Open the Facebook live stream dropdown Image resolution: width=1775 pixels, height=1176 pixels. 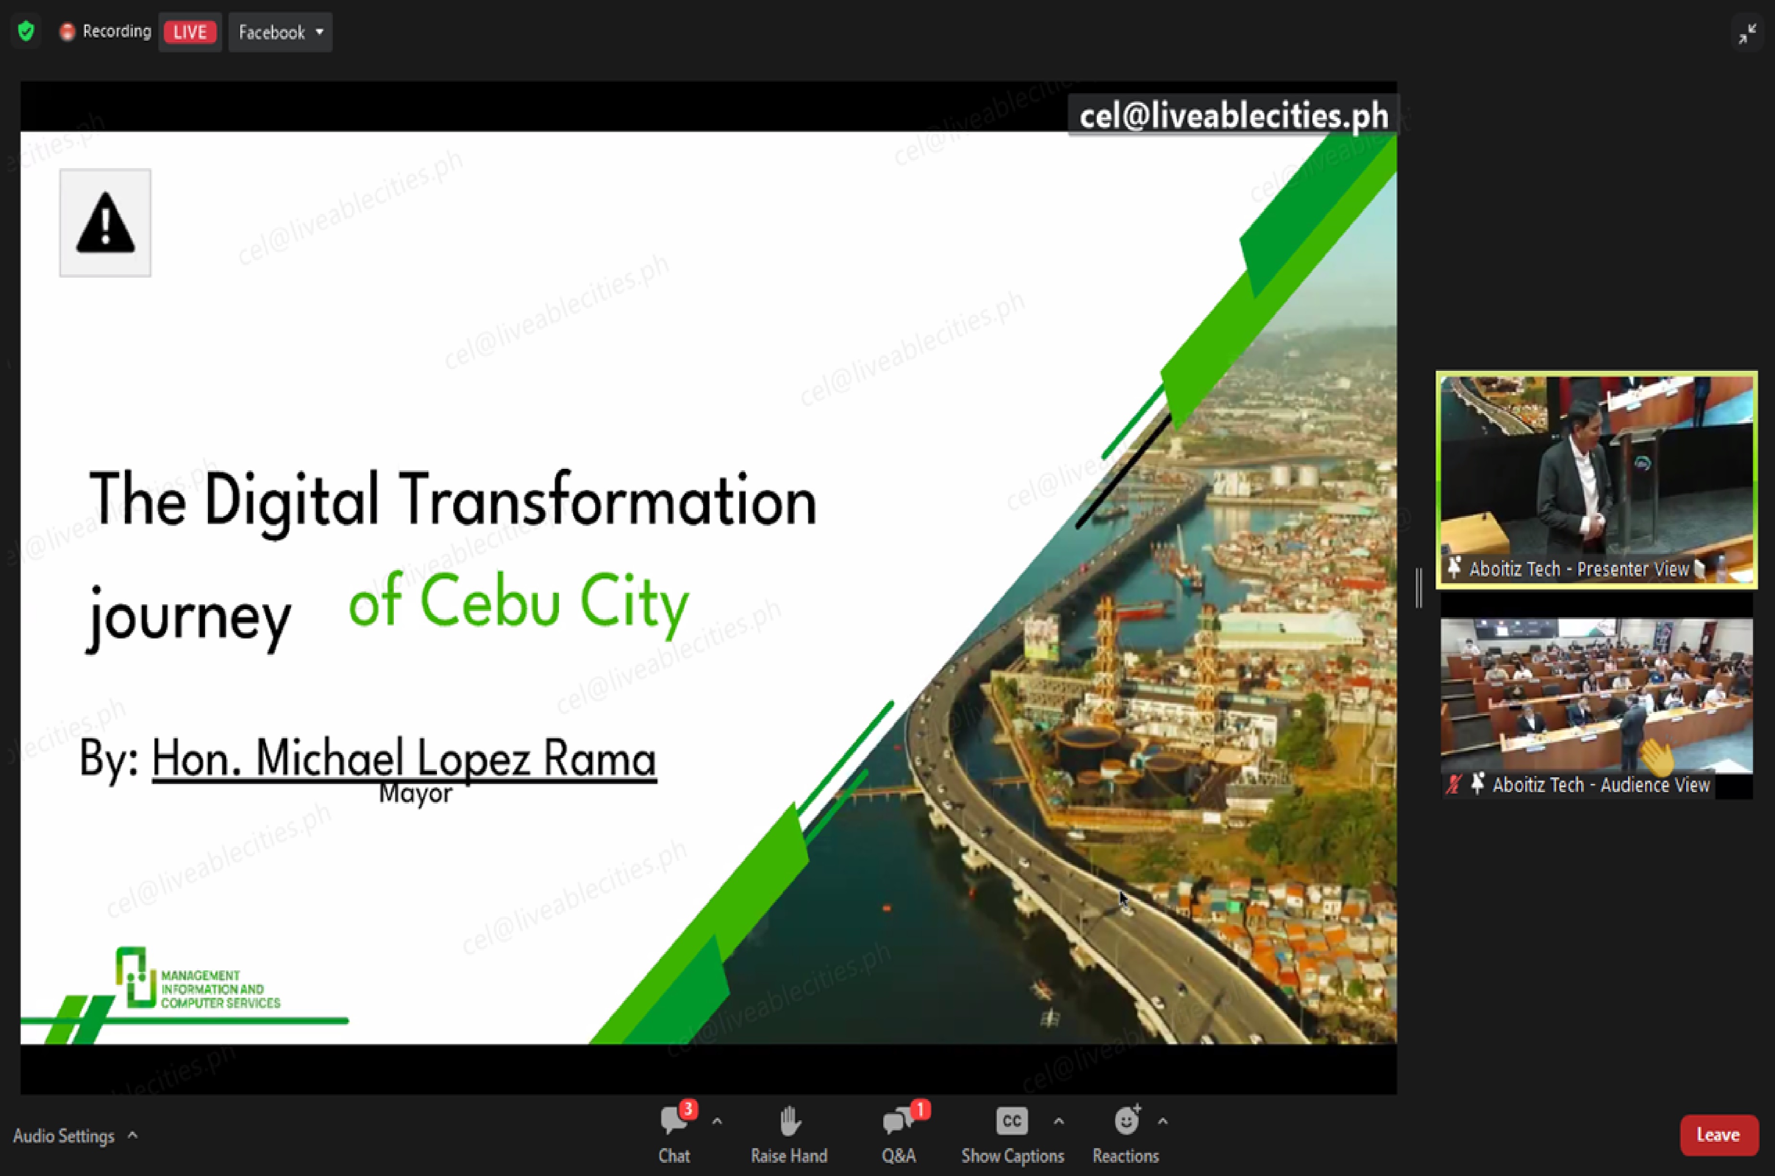coord(280,32)
